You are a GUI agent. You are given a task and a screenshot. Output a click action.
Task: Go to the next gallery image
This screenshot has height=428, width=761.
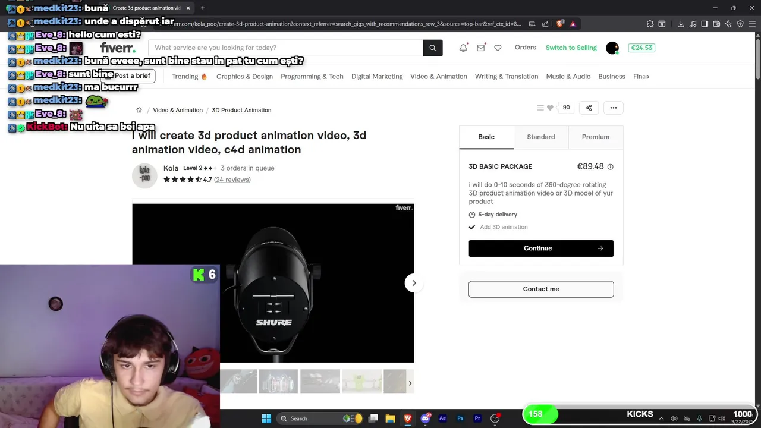pos(414,283)
